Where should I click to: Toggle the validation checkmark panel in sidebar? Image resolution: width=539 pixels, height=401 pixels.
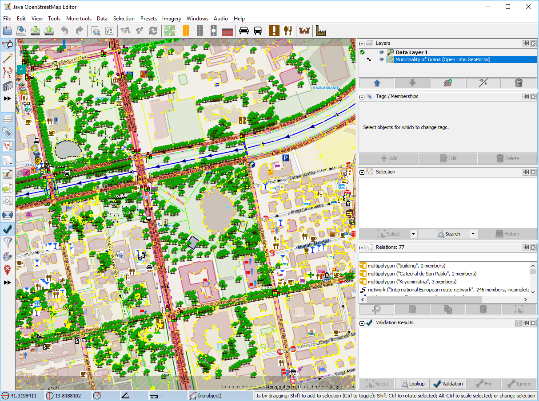[7, 228]
